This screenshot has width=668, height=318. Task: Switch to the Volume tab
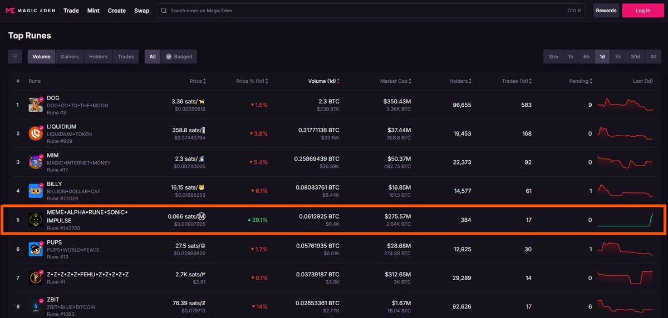(x=42, y=56)
